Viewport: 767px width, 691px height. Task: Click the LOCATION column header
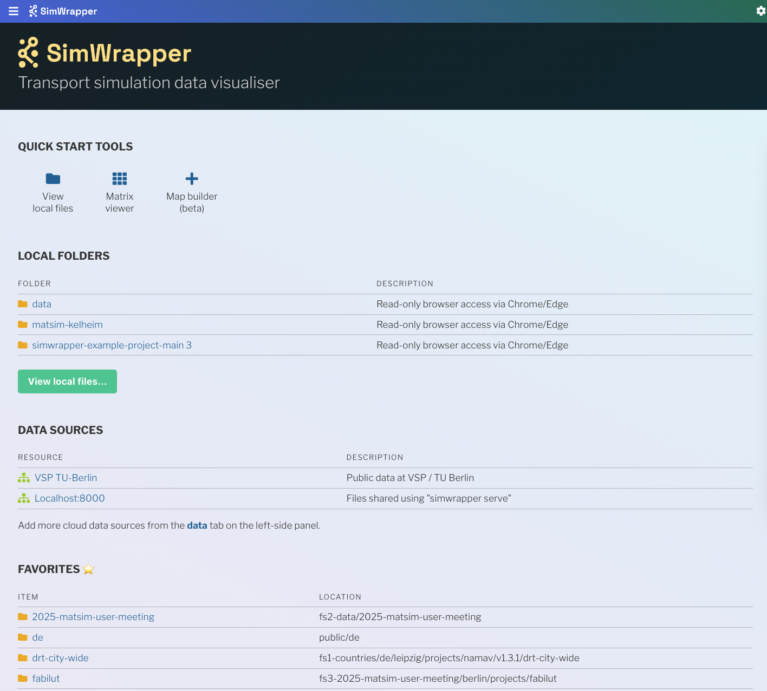[x=340, y=597]
